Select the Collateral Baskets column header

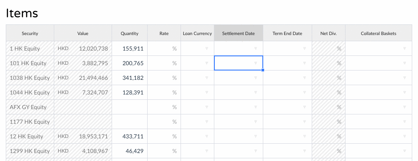pos(378,33)
